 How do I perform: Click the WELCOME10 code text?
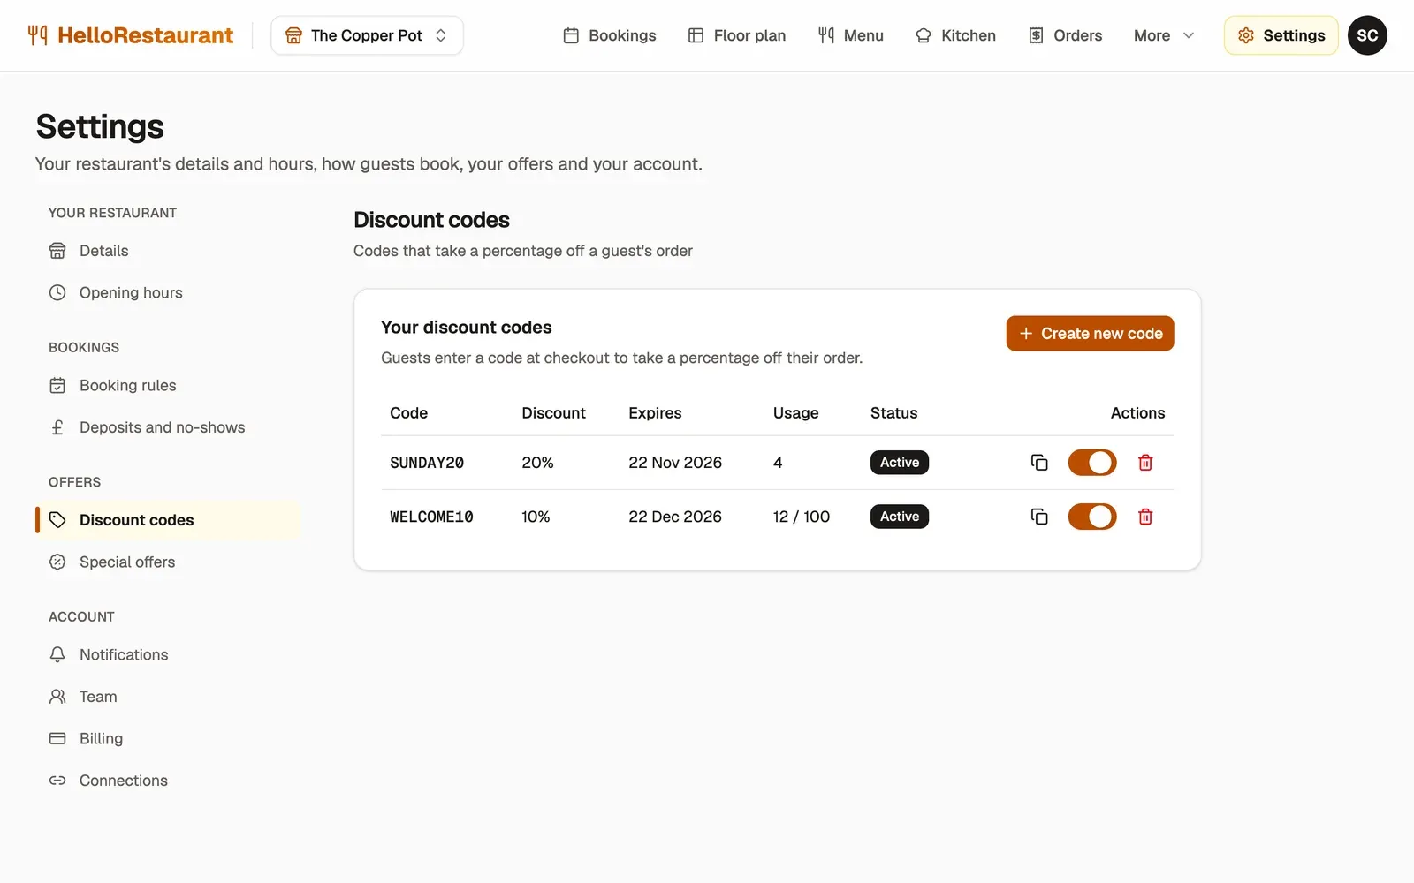pyautogui.click(x=431, y=517)
